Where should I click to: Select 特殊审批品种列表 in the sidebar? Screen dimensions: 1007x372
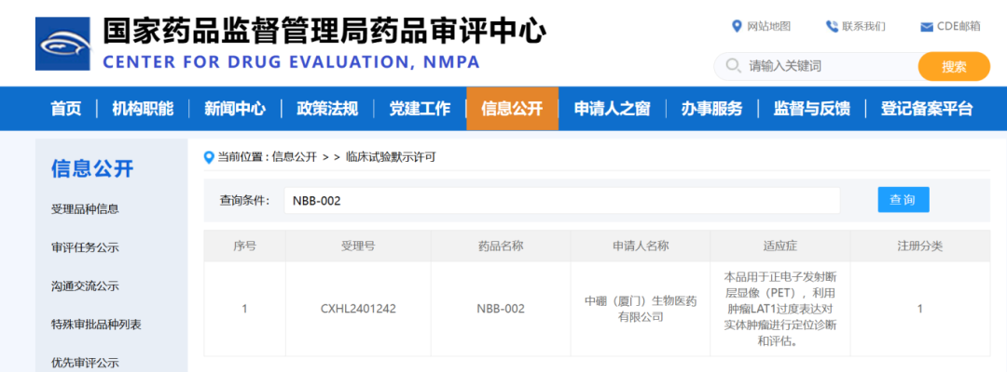tap(96, 325)
